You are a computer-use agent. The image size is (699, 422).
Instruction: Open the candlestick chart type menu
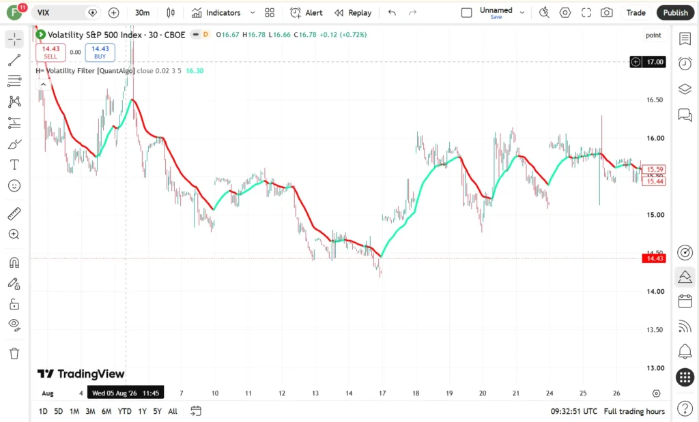coord(171,13)
